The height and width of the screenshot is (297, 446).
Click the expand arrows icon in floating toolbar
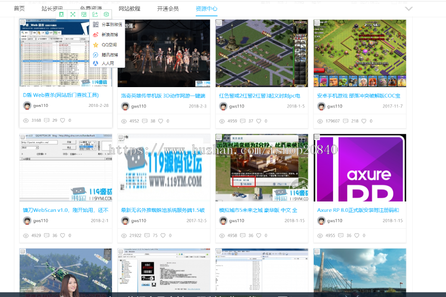click(x=73, y=14)
